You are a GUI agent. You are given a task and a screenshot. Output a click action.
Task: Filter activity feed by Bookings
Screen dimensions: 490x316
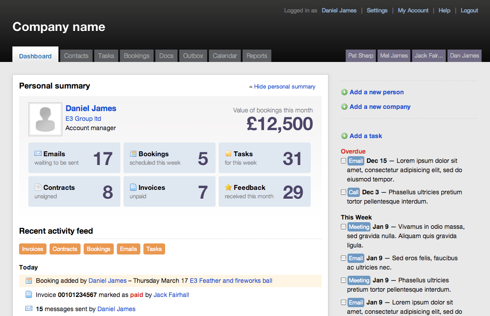click(98, 249)
